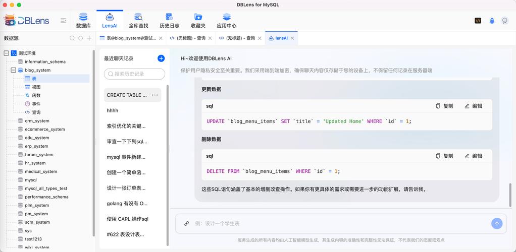Select test1213 database

(33, 239)
